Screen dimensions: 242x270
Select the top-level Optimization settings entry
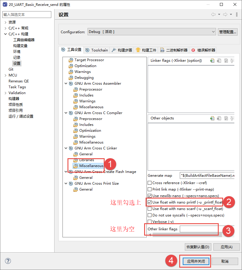coord(85,66)
